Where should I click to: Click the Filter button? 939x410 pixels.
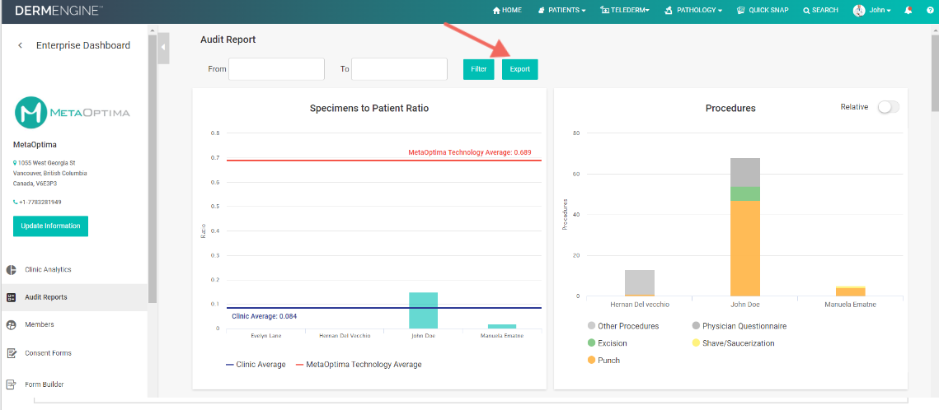(x=478, y=69)
